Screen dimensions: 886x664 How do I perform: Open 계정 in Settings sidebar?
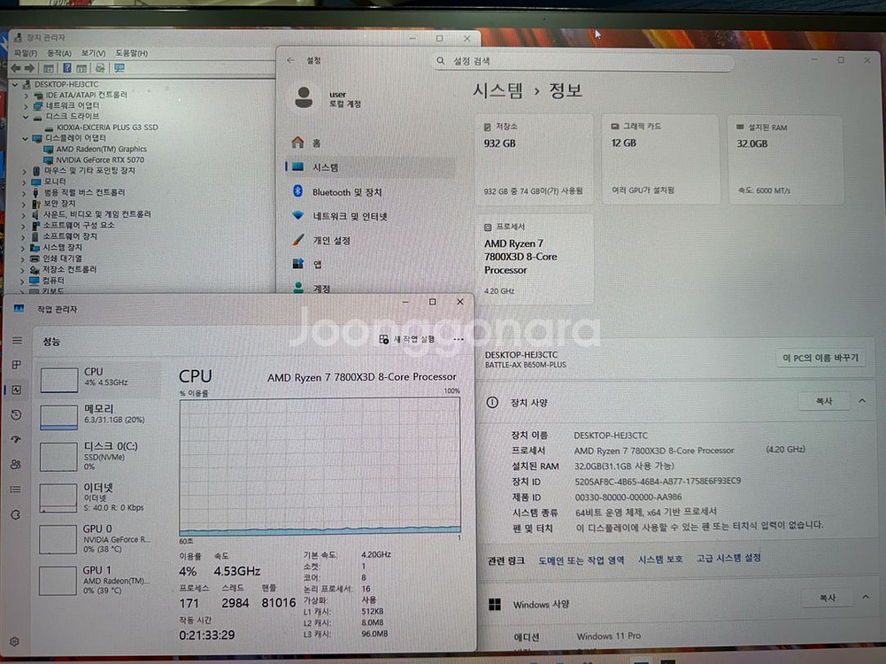370,289
